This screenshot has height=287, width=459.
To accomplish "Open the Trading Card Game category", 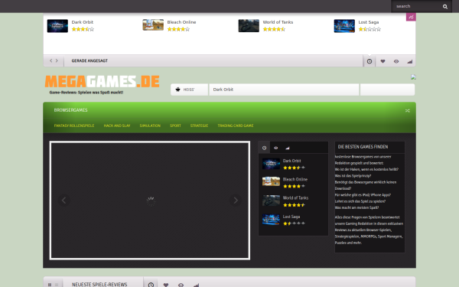I will (236, 126).
